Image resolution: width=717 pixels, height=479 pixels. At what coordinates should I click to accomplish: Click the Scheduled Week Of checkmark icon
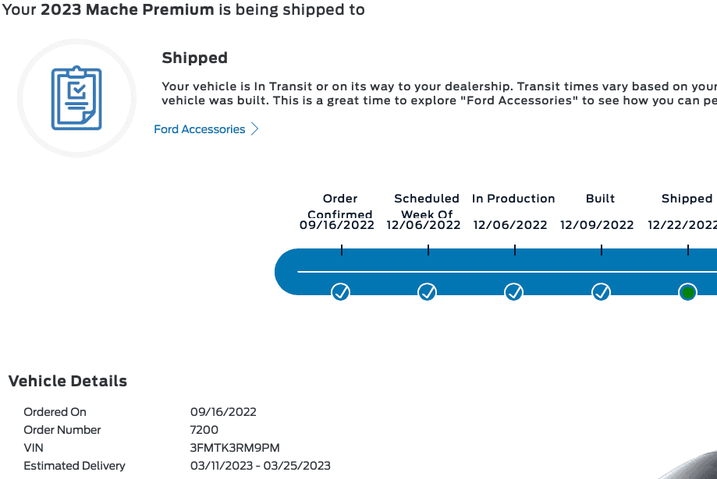(x=428, y=292)
